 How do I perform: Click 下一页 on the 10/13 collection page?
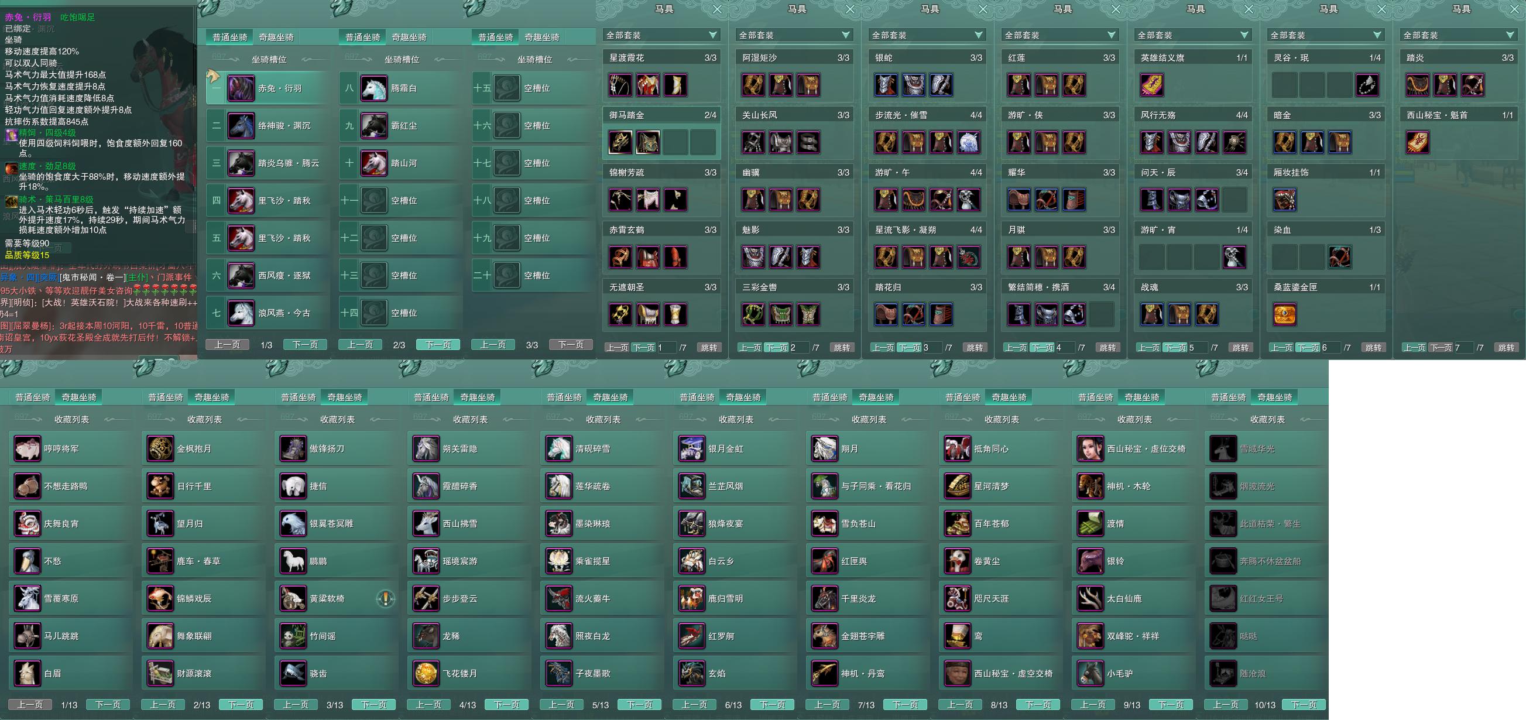pyautogui.click(x=1304, y=705)
